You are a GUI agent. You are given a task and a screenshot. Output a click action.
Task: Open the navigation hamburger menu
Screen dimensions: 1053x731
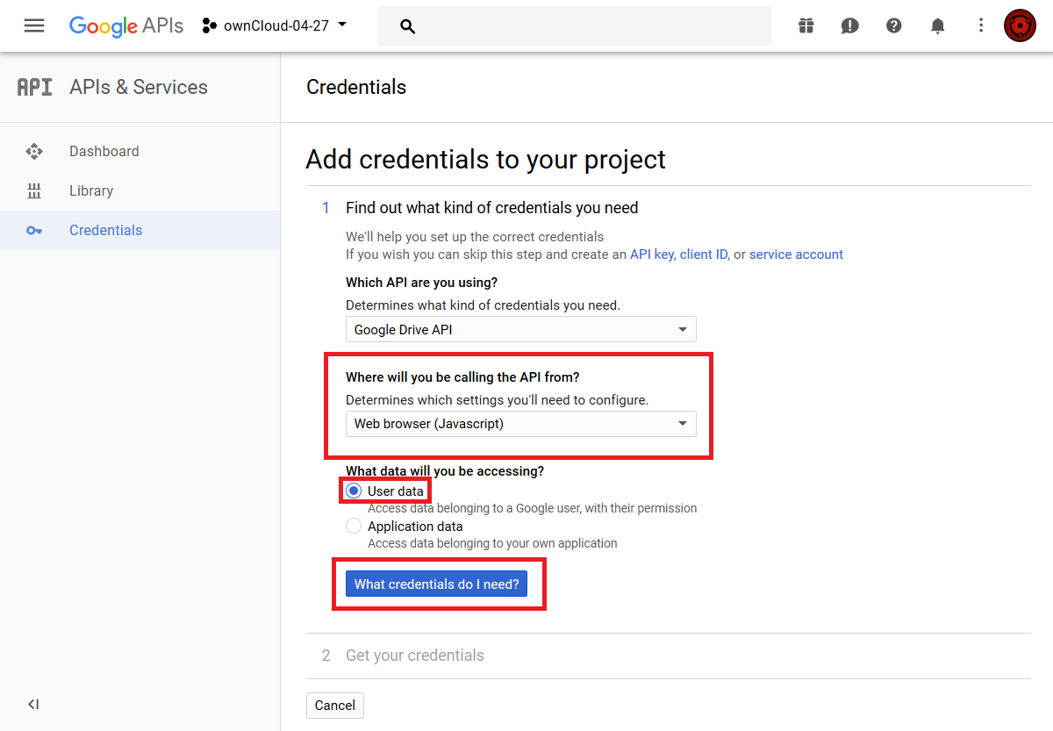point(33,25)
